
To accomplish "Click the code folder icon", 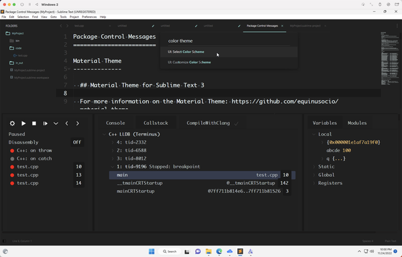I will click(x=11, y=48).
